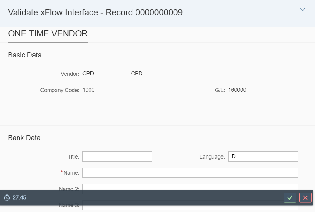This screenshot has width=315, height=212.
Task: Select the ONE TIME VENDOR tab
Action: click(x=48, y=34)
